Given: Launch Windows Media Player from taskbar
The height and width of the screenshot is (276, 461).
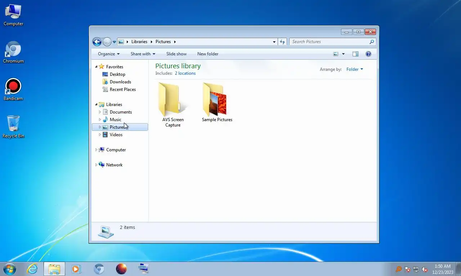Looking at the screenshot, I should click(x=76, y=269).
